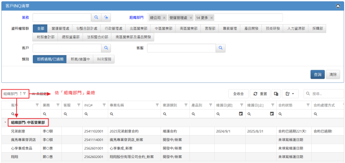Remove the 14 更多 tag
The width and height of the screenshot is (345, 163).
click(x=212, y=18)
